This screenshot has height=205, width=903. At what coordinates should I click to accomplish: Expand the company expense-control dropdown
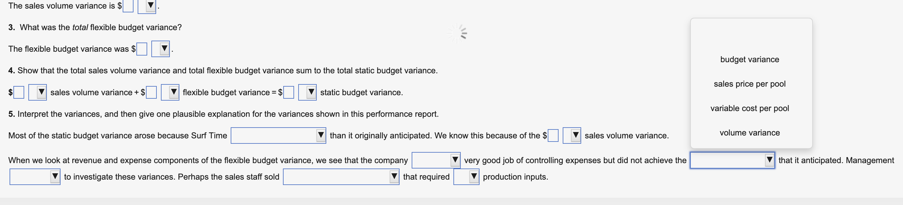tap(436, 160)
